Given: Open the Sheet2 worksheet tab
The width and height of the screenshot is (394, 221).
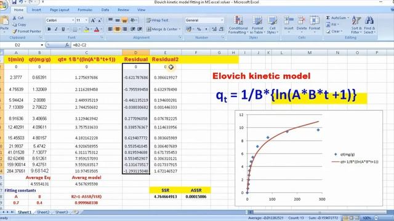Looking at the screenshot, I should pos(43,212).
